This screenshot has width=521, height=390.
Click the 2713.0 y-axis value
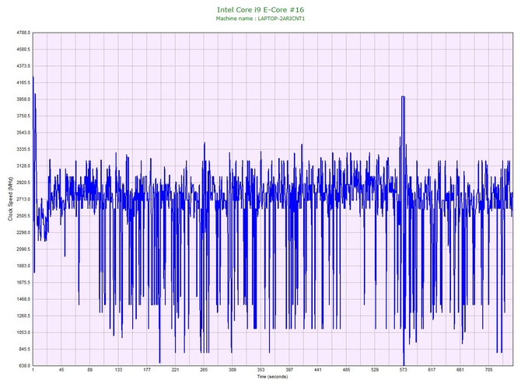pos(23,199)
